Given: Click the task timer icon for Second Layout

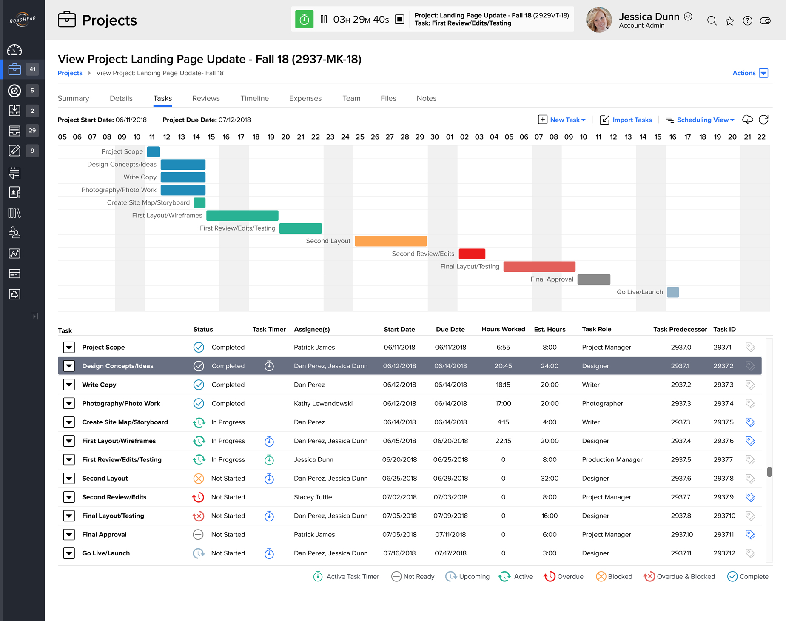Looking at the screenshot, I should [x=269, y=479].
